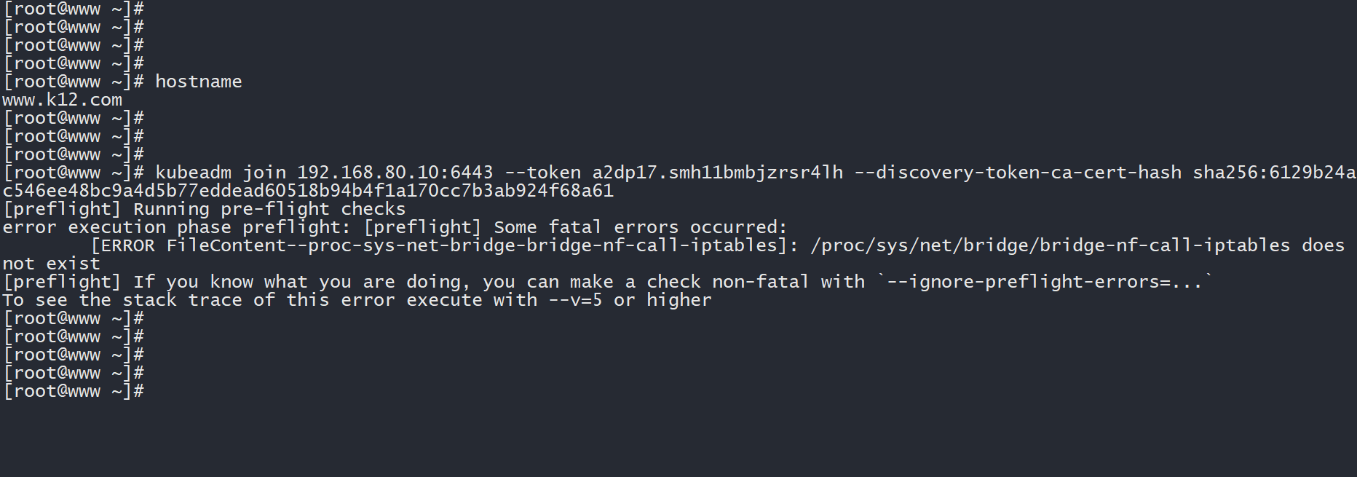This screenshot has height=477, width=1357.
Task: Click the Running pre-flight checks line
Action: (x=269, y=209)
